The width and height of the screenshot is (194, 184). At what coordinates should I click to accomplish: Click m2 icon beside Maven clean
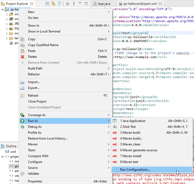(x=115, y=144)
